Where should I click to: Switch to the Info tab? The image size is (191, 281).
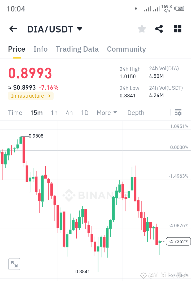click(40, 49)
